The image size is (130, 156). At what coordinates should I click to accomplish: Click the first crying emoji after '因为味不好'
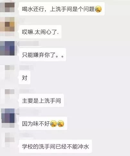(x=53, y=124)
